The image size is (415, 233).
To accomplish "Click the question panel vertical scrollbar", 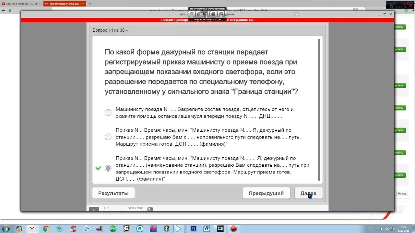I will pos(319,110).
